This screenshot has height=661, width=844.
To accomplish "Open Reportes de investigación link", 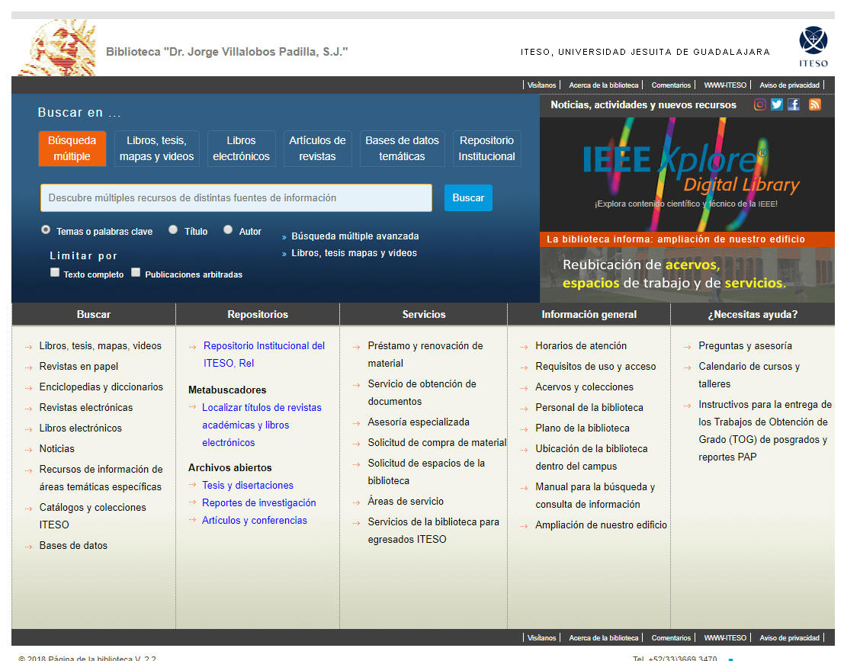I will point(259,502).
